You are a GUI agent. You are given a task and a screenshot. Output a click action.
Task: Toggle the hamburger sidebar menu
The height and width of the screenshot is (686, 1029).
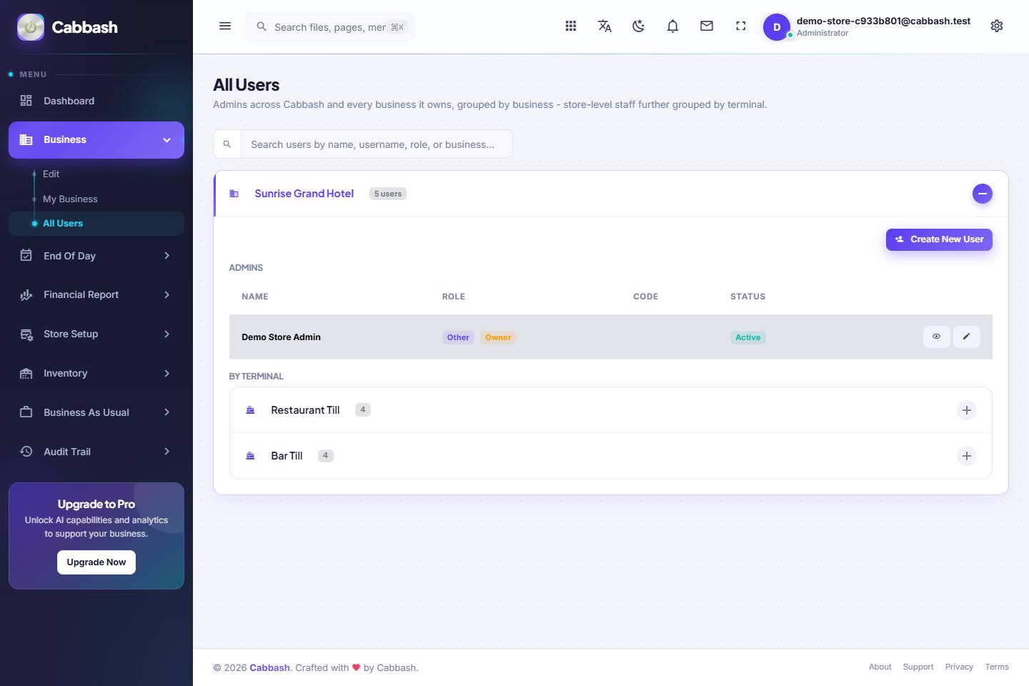click(x=225, y=26)
